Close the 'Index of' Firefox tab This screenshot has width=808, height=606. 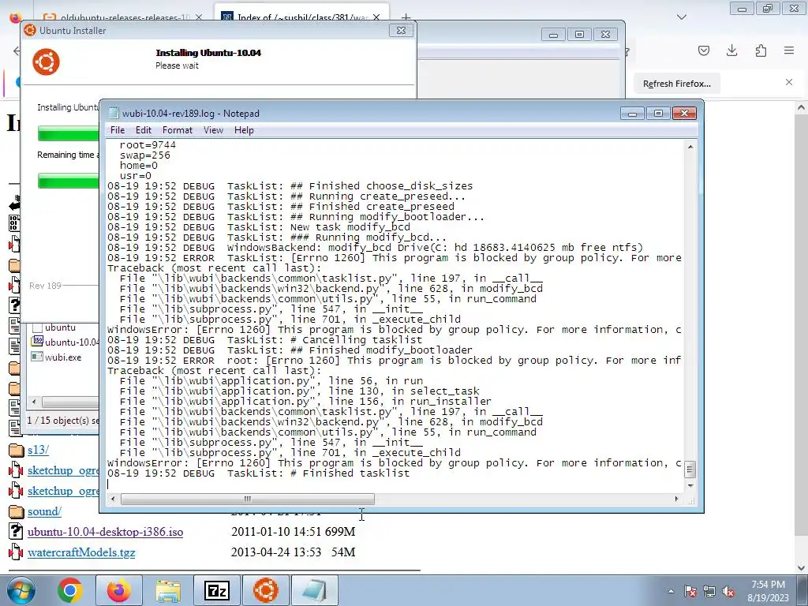point(376,17)
